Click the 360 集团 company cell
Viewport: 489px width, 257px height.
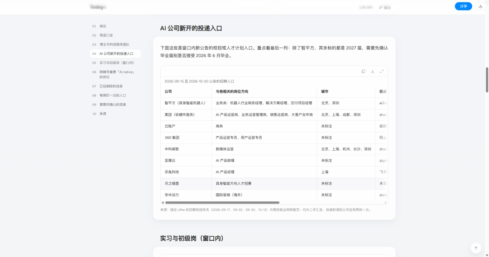[186, 138]
